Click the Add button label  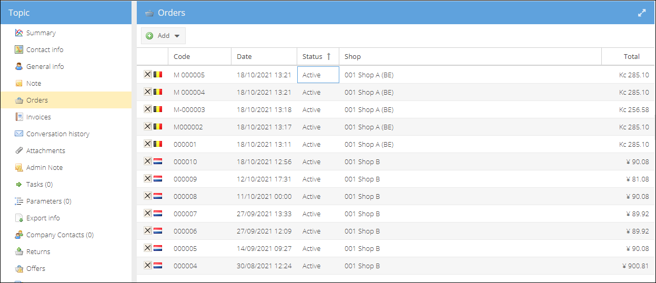point(164,36)
